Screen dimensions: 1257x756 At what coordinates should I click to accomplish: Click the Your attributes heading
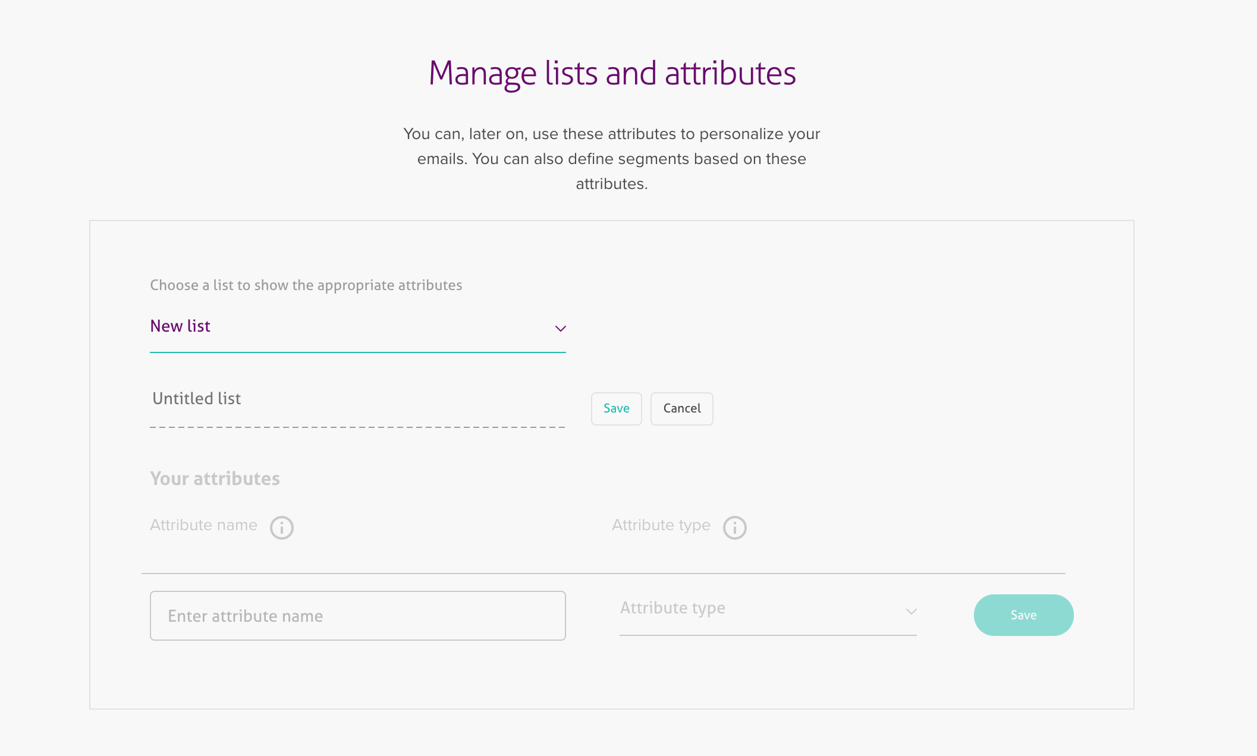click(x=215, y=479)
